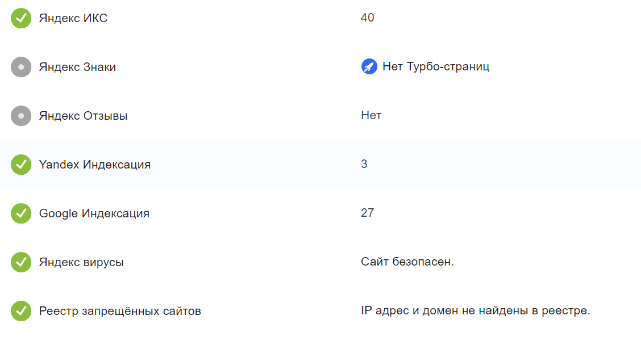Click the Нет Турбо-страниц text
The height and width of the screenshot is (345, 641).
coord(436,67)
